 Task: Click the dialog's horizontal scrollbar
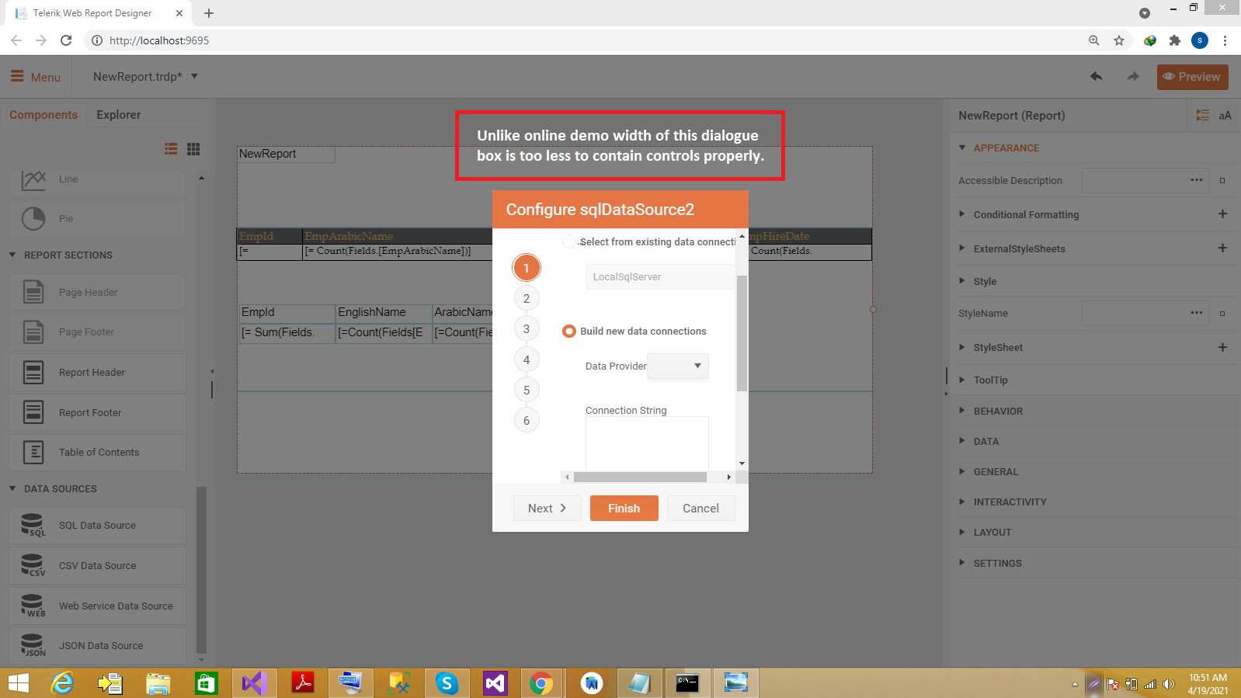[x=640, y=477]
